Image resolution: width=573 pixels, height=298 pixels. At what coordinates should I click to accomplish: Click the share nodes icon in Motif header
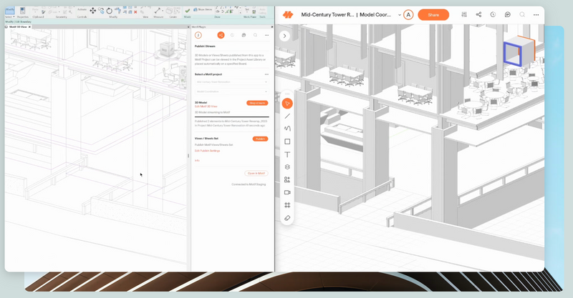coord(478,14)
